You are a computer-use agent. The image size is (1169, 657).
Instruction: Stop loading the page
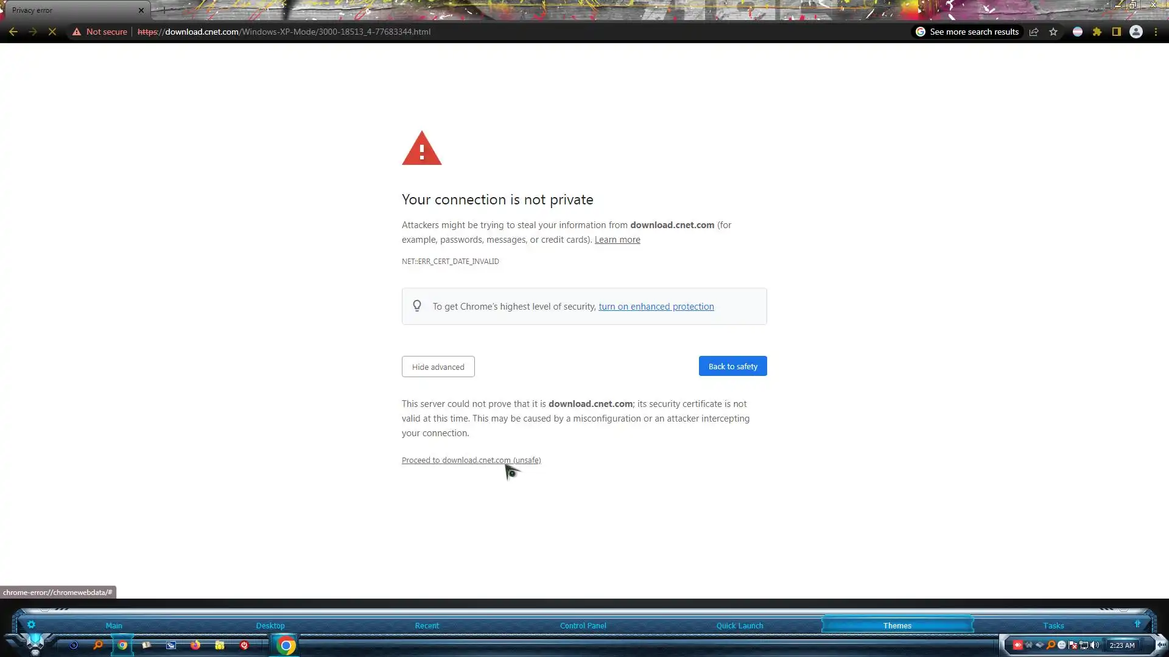(52, 32)
